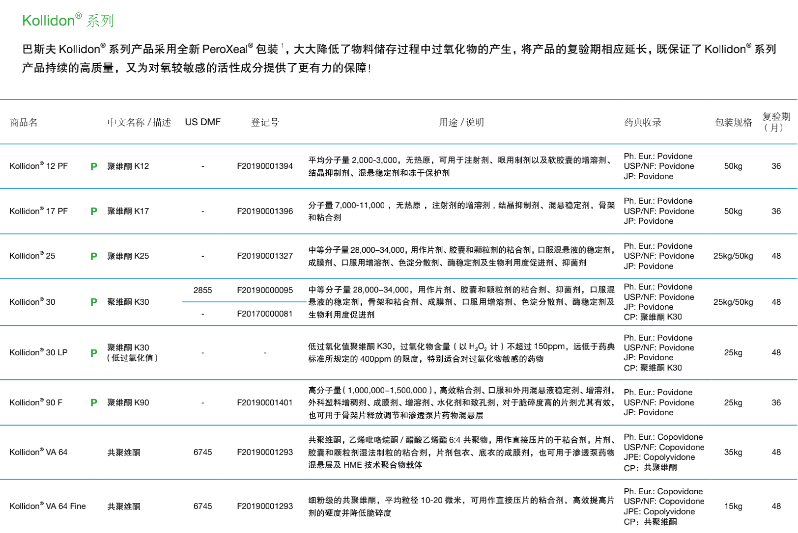Click 35kg package size in the Kollidon VA 64 row
Screen dimensions: 798x533
pos(733,452)
